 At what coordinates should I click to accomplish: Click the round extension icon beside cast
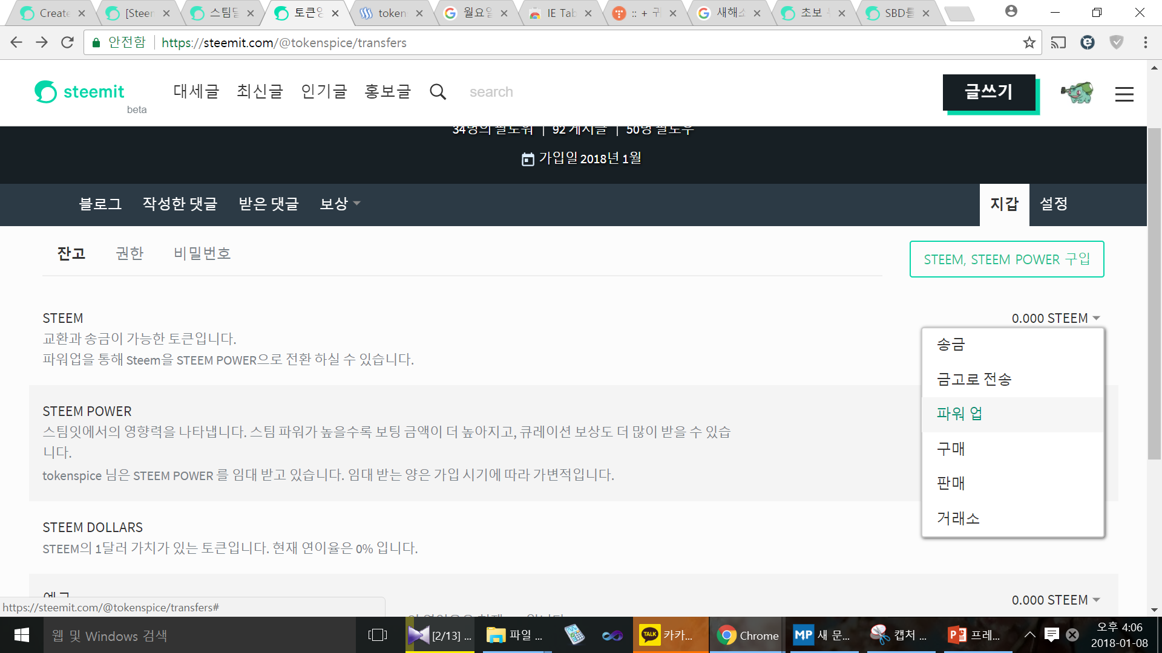1088,42
